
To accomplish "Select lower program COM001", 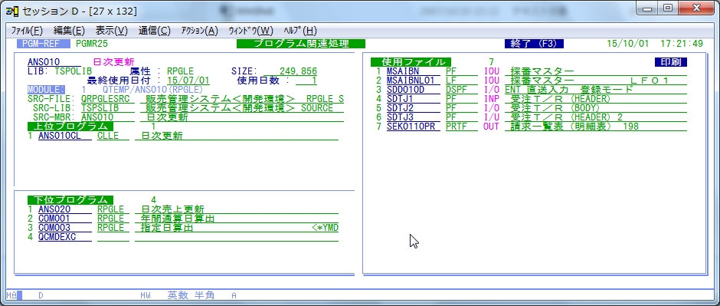I will 65,219.
